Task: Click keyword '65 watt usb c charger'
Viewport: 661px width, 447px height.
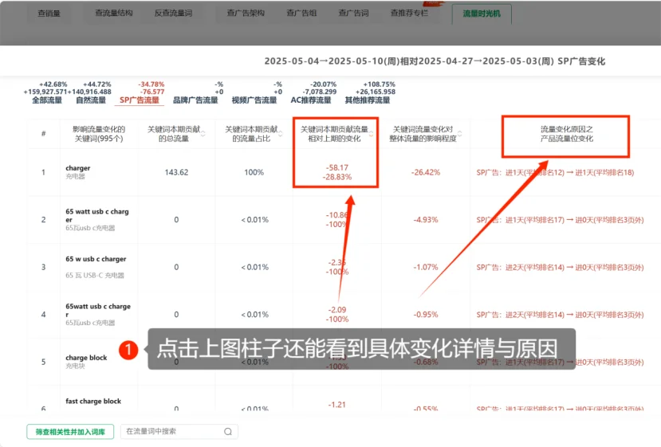Action: (x=97, y=215)
